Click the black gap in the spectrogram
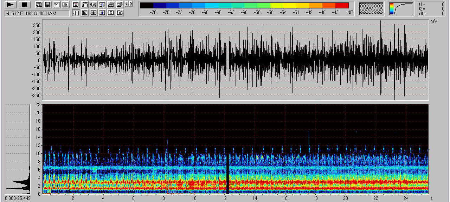This screenshot has width=450, height=202. coord(227,175)
